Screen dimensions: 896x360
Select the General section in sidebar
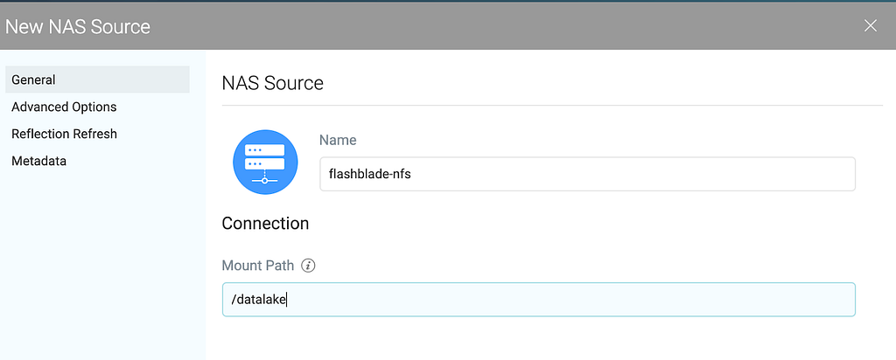[97, 80]
